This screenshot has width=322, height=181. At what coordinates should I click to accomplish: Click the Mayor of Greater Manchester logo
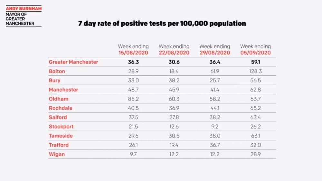coord(20,19)
